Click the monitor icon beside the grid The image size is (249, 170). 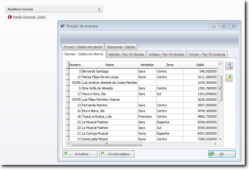229,66
